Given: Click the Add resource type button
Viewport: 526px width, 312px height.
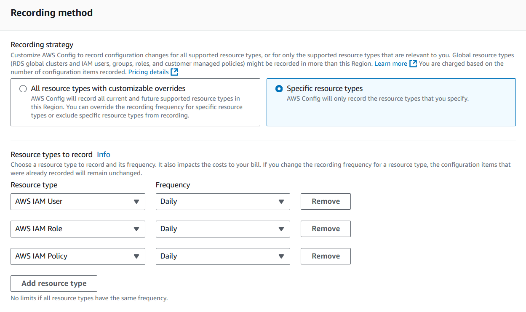Looking at the screenshot, I should point(54,284).
